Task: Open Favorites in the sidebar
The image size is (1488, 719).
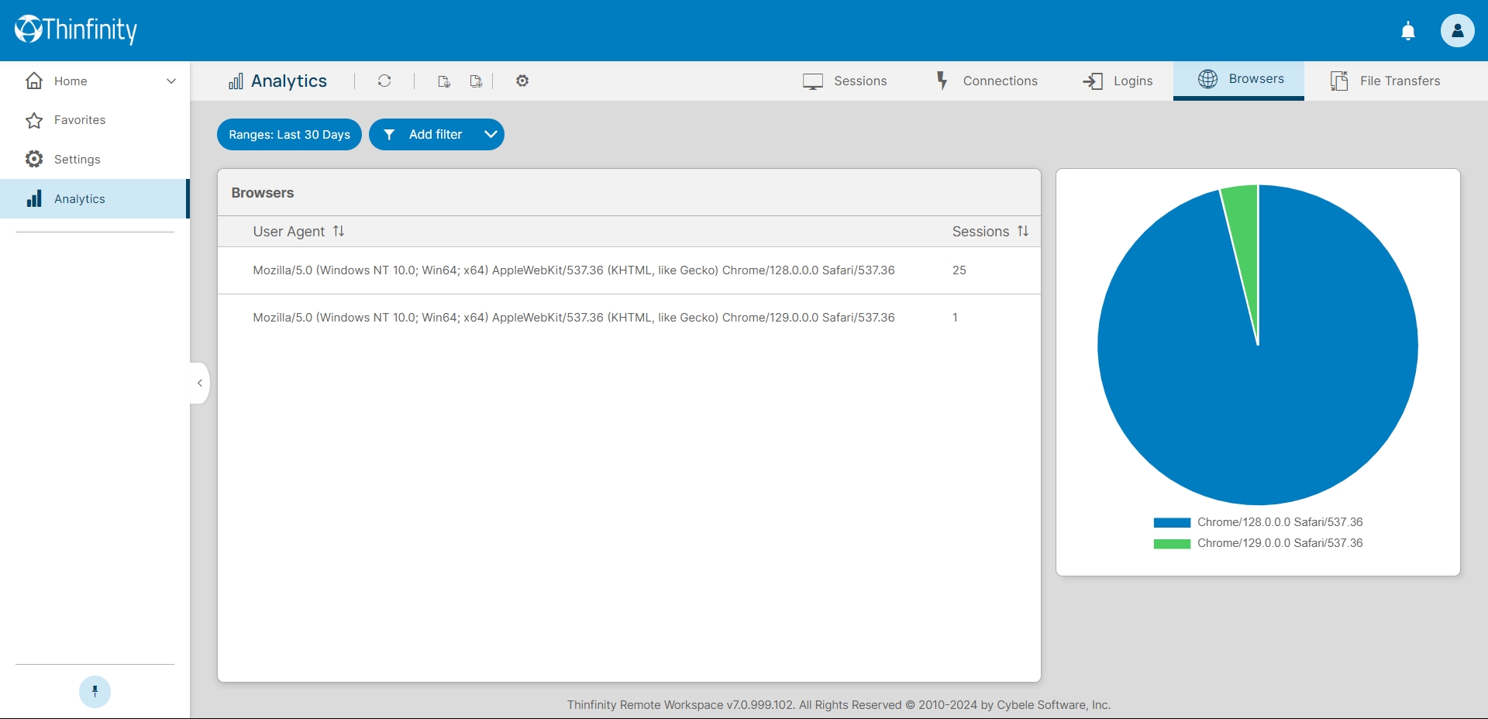Action: [80, 120]
